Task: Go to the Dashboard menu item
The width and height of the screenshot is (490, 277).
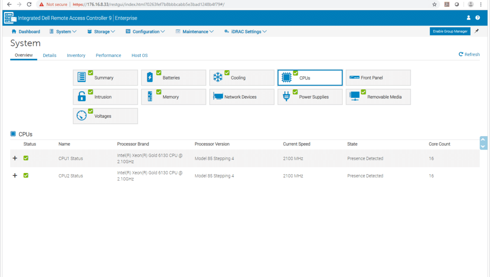Action: click(26, 31)
